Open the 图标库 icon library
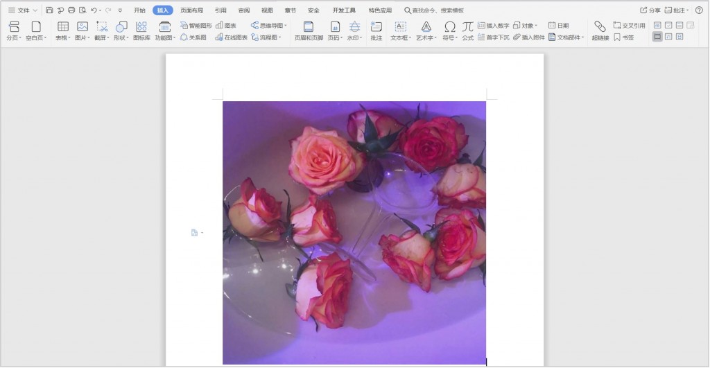The image size is (710, 368). [x=141, y=30]
